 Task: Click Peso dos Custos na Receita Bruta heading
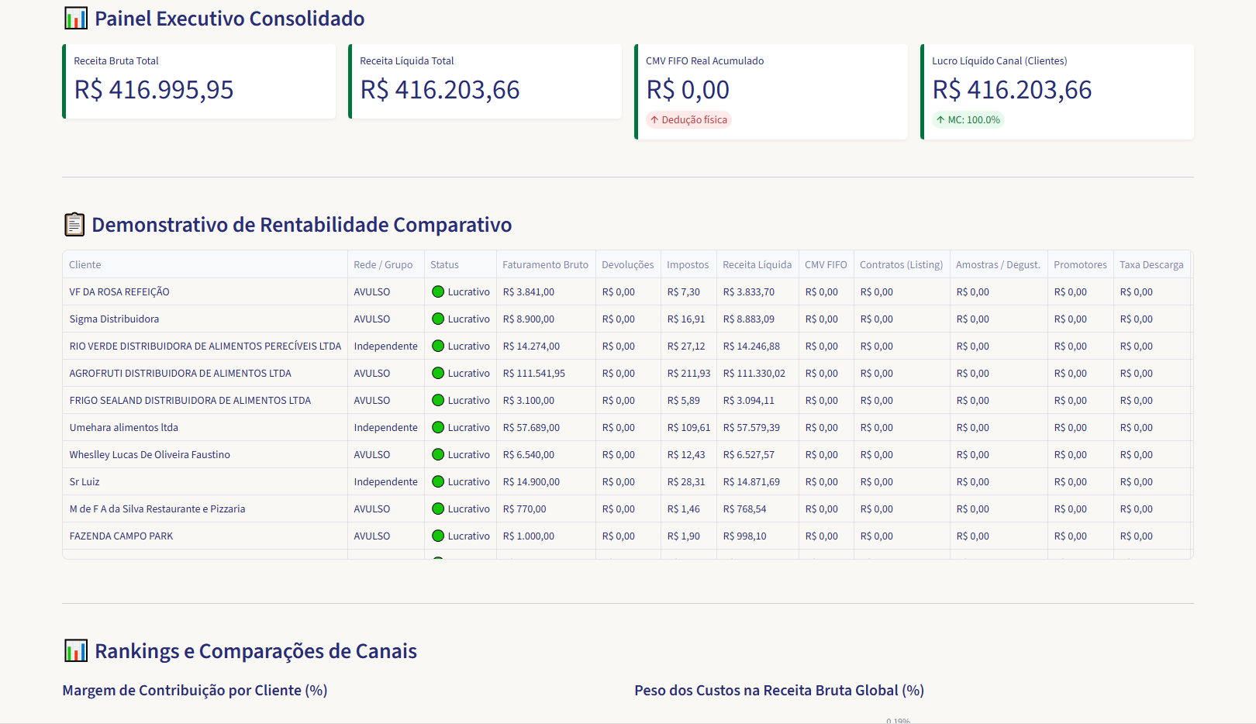pos(779,690)
